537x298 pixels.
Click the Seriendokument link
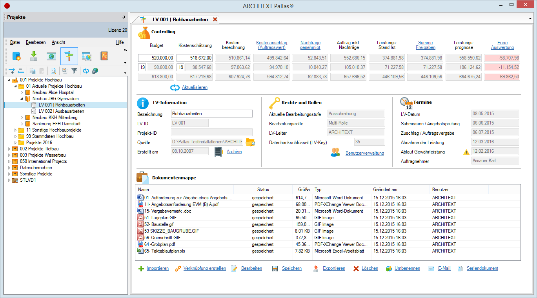(x=482, y=268)
